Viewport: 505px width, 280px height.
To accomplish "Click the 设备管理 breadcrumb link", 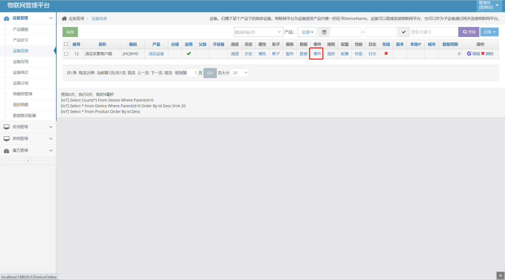I will (x=76, y=19).
